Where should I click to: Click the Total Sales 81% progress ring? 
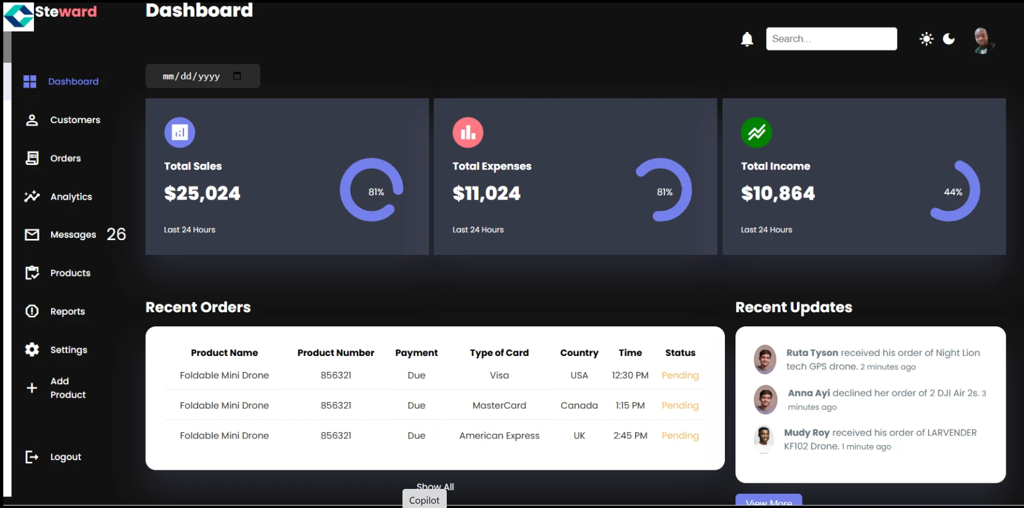pyautogui.click(x=372, y=190)
